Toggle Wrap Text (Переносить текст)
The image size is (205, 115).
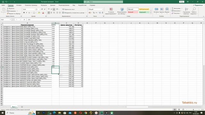click(x=69, y=9)
